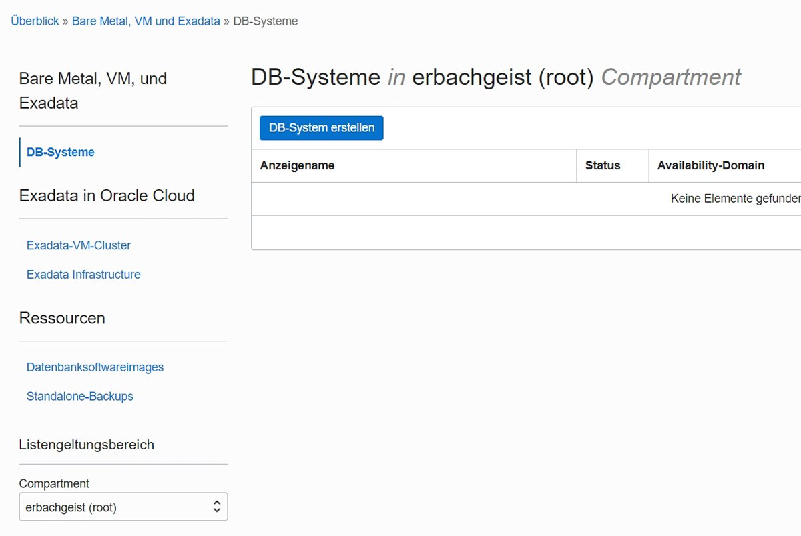Screen dimensions: 801x536
Task: Open Standalone-Backups under Ressourcen
Action: [x=80, y=396]
